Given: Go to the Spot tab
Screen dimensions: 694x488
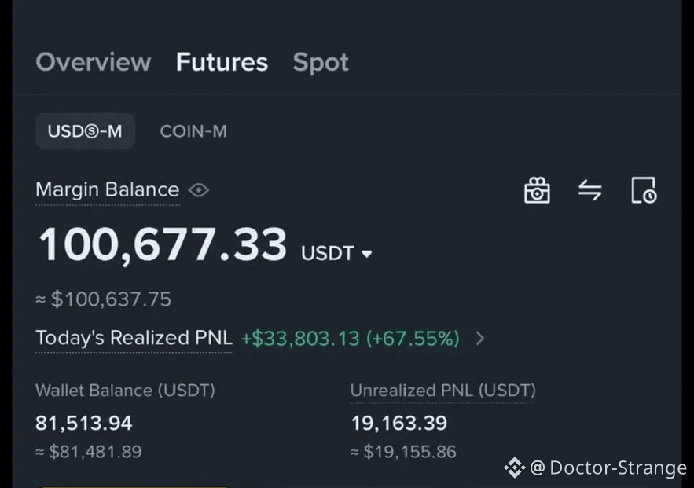Looking at the screenshot, I should click(x=321, y=62).
